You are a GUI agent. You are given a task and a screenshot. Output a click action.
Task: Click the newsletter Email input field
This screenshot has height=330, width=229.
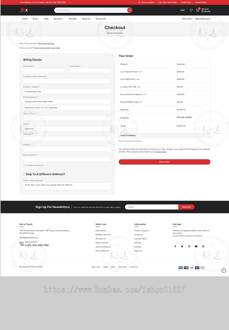(x=151, y=207)
